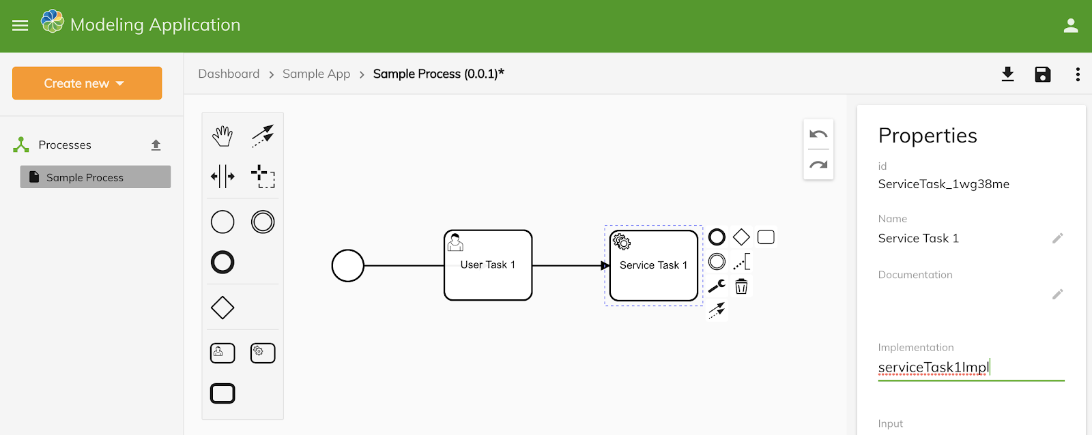Screen dimensions: 1092x435
Task: Append text annotation from context pad
Action: [x=741, y=262]
